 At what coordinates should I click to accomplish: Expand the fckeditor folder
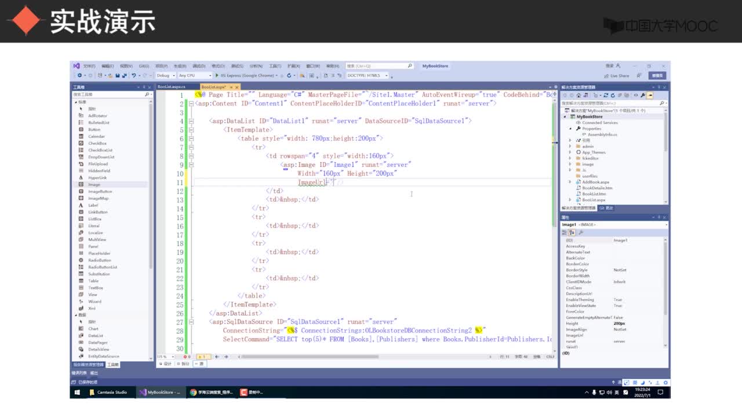pyautogui.click(x=570, y=158)
